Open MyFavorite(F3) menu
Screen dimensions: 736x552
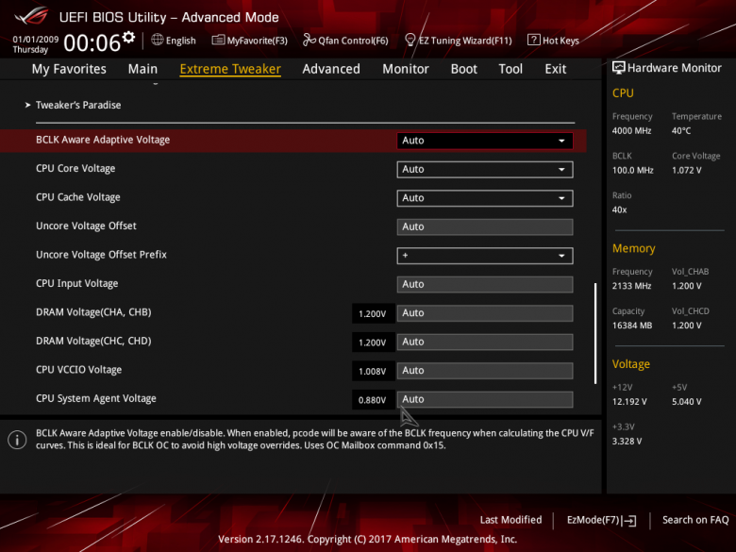[250, 41]
